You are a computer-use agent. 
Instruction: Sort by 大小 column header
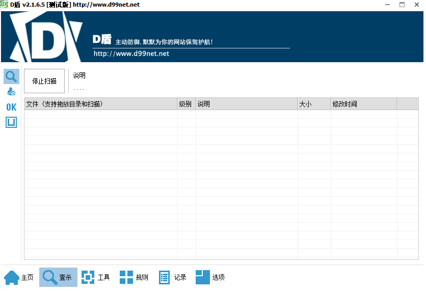[314, 104]
